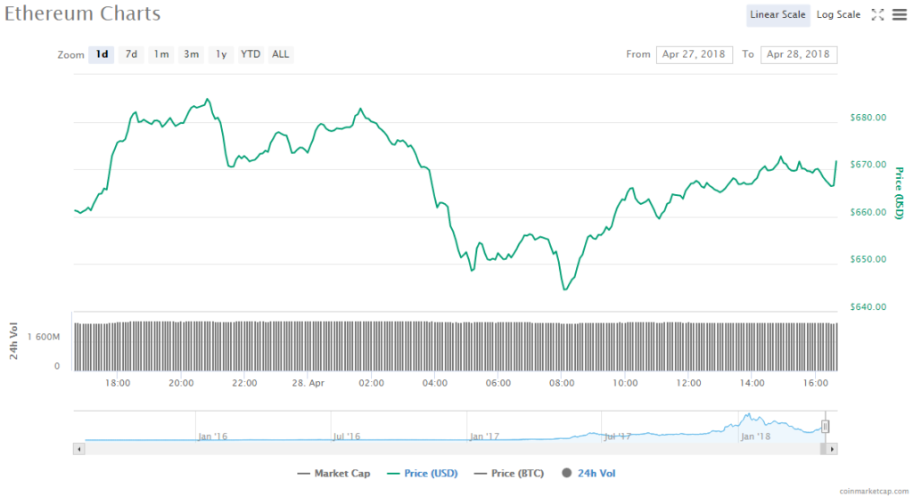
Task: Click the navigator range handle
Action: [x=826, y=427]
